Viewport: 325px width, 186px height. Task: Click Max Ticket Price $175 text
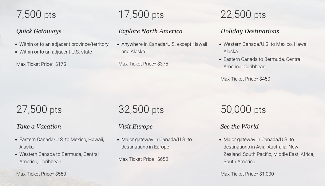pyautogui.click(x=41, y=64)
